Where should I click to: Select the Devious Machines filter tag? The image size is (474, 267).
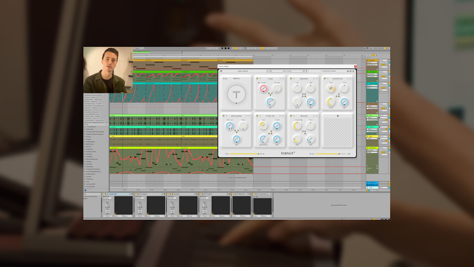(x=98, y=106)
